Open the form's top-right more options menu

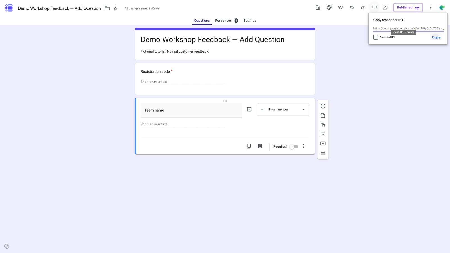point(431,8)
